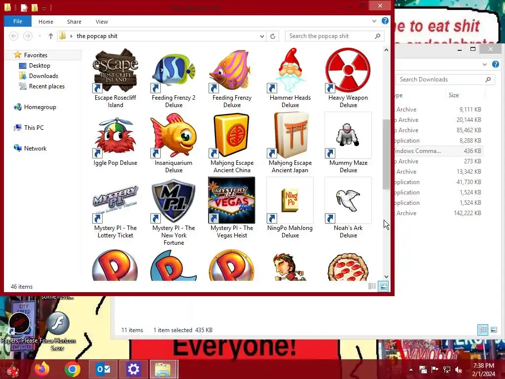
Task: Click File Explorer taskbar button
Action: (163, 369)
